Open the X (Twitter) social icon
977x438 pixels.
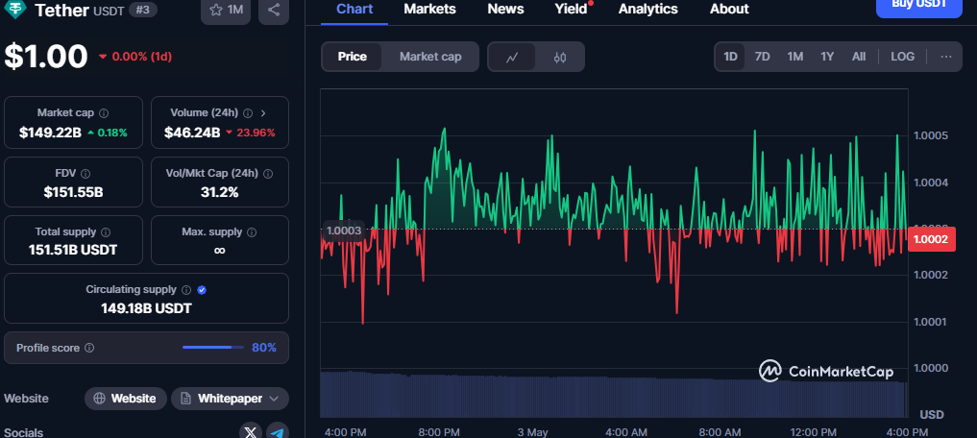point(251,432)
